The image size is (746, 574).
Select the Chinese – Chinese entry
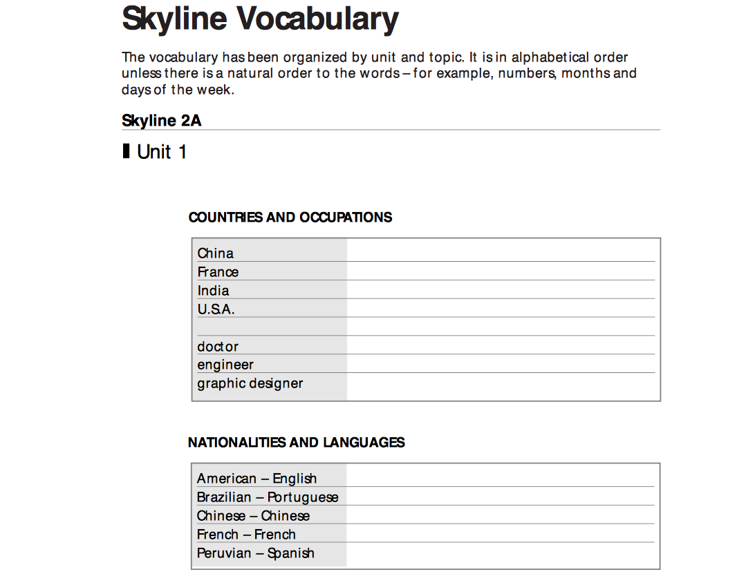coord(253,515)
